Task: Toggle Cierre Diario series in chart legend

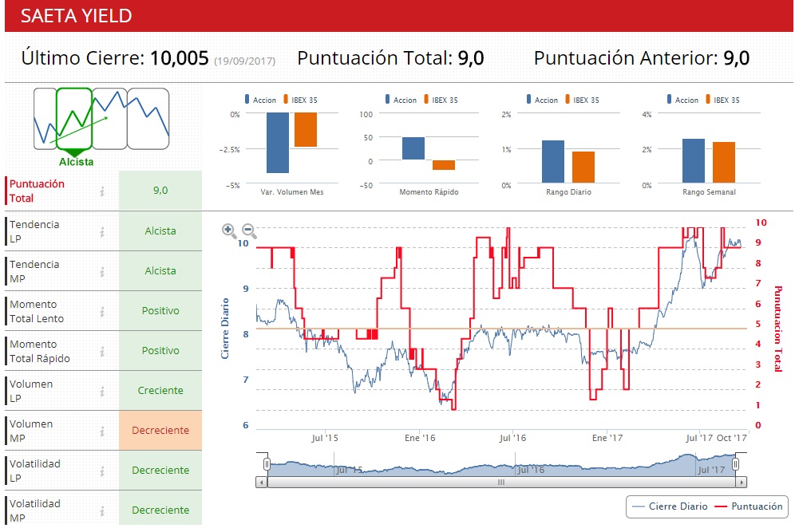Action: point(670,506)
